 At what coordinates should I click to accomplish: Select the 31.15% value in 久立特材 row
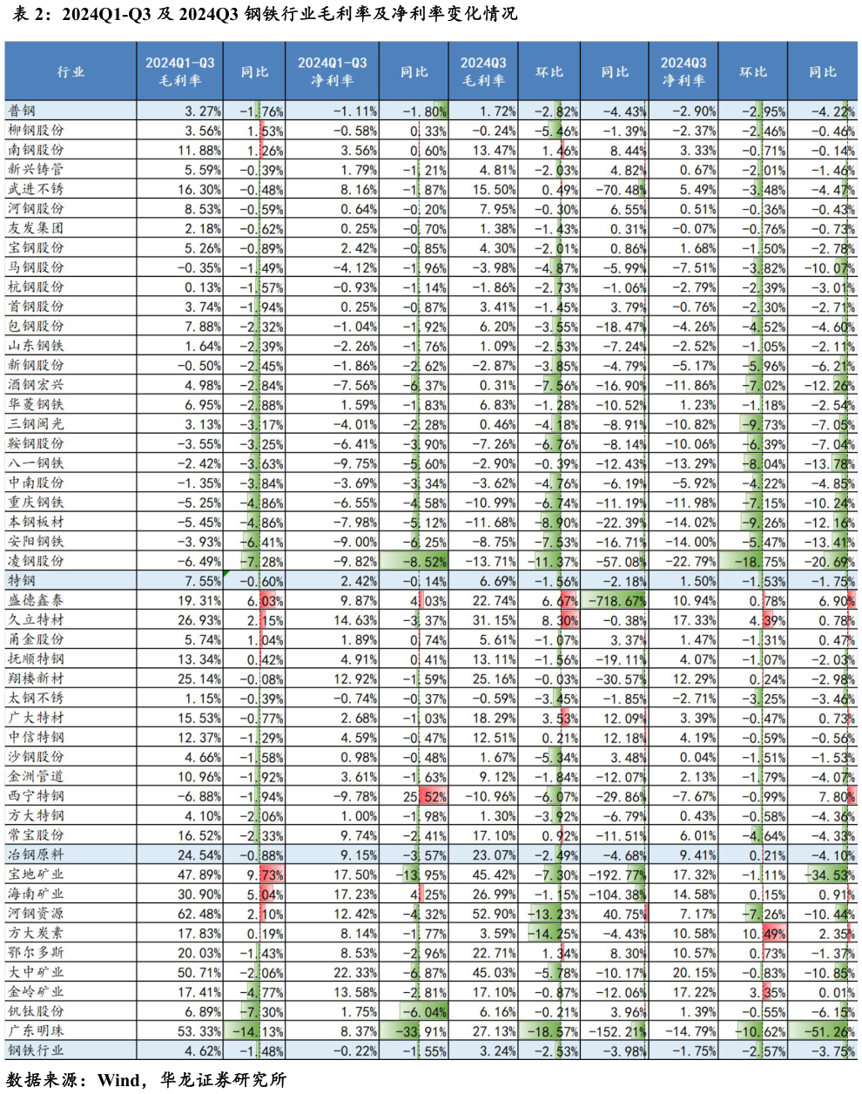(x=483, y=620)
